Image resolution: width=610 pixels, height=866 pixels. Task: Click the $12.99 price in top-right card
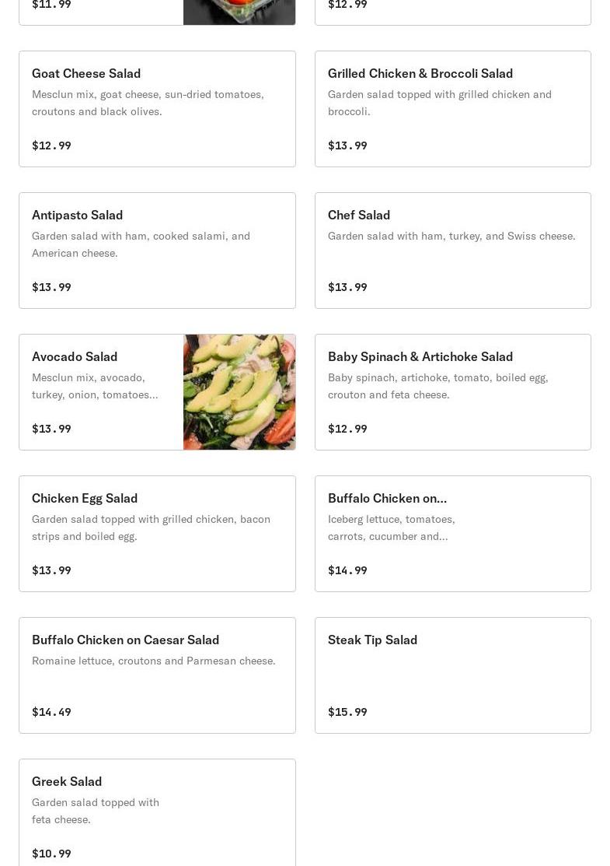coord(347,5)
